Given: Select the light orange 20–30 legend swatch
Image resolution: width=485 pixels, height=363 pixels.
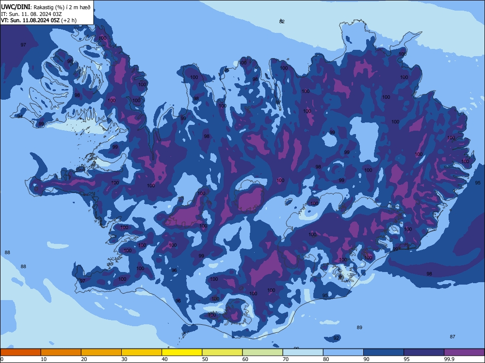Looking at the screenshot, I should [101, 352].
